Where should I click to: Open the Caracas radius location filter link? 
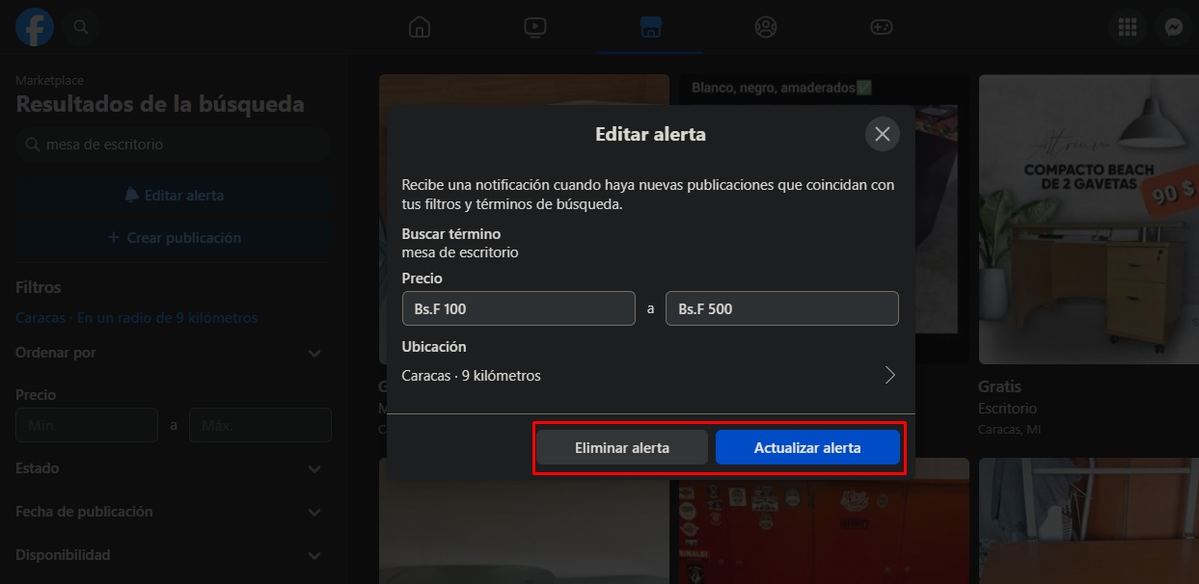pyautogui.click(x=137, y=317)
